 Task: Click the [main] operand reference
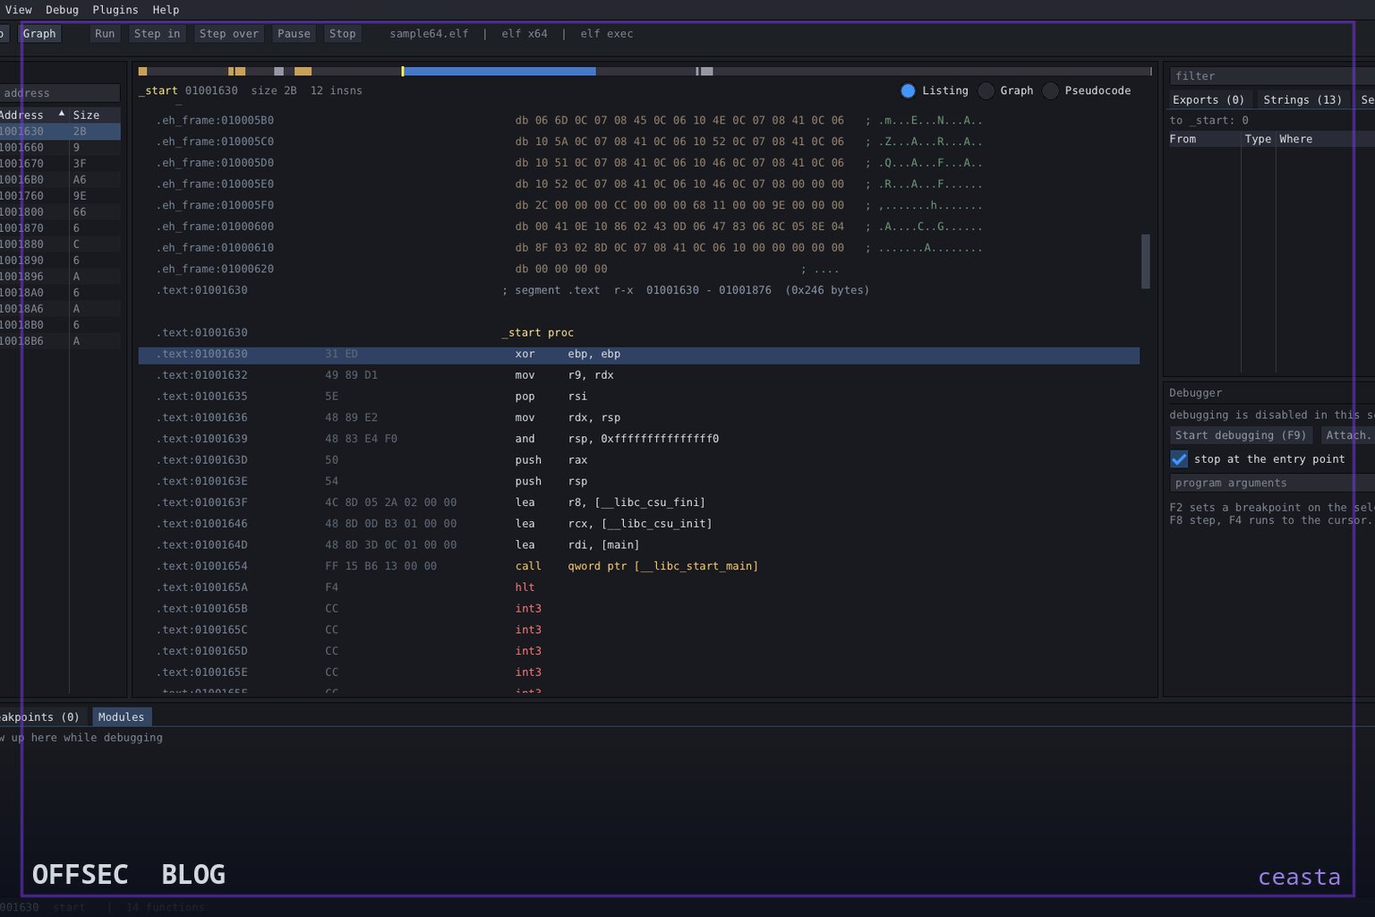(620, 545)
